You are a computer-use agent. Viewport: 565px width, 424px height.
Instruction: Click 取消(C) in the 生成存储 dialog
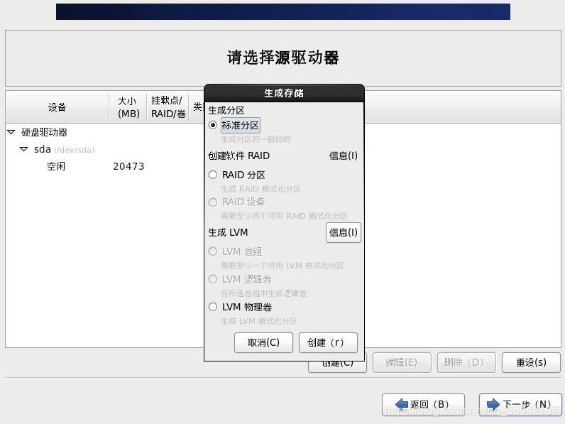[x=263, y=342]
